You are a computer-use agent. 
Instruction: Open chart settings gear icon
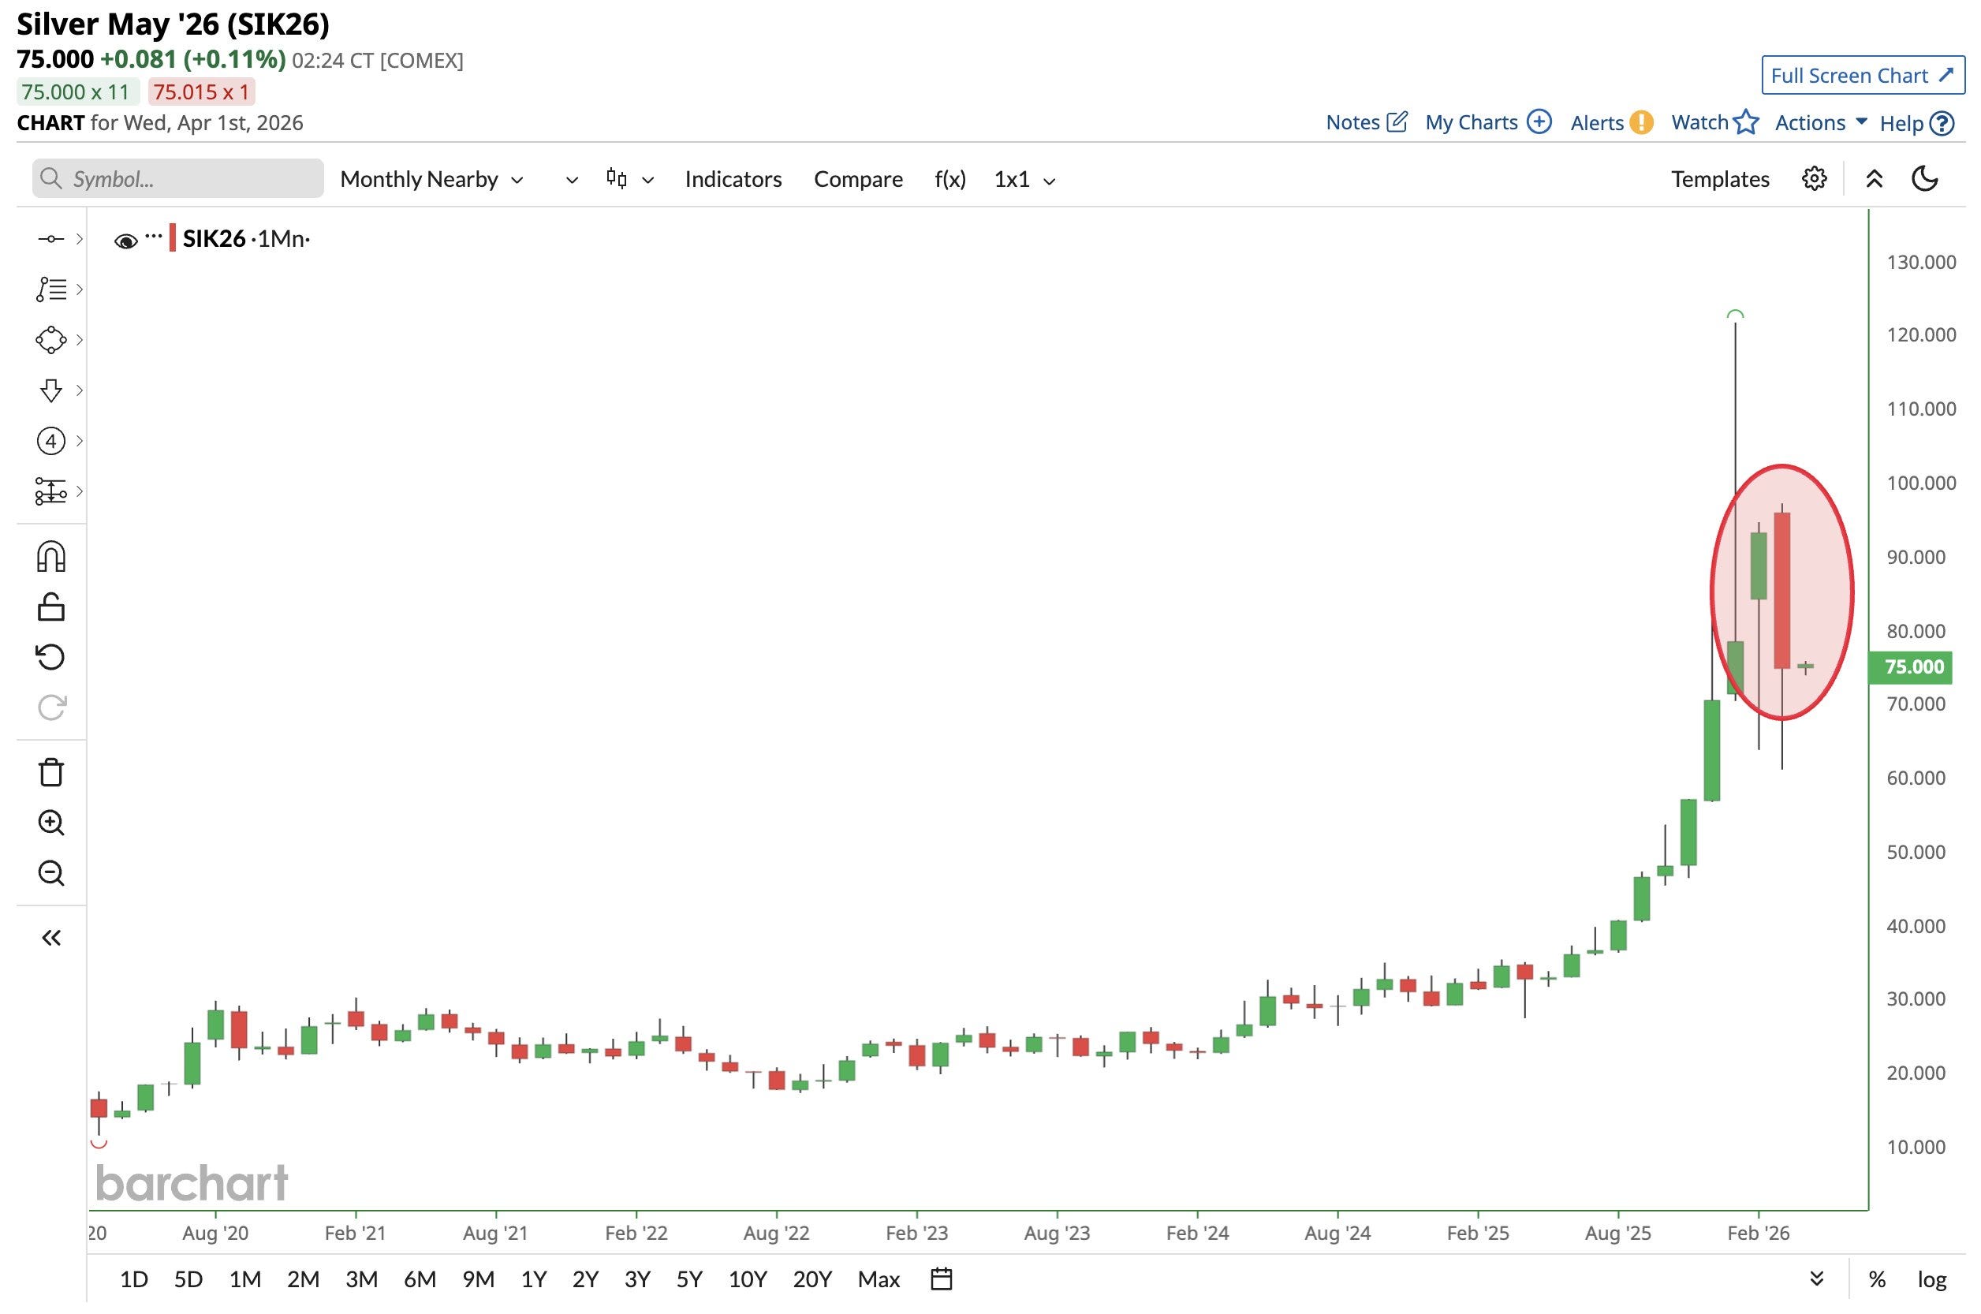(x=1813, y=178)
